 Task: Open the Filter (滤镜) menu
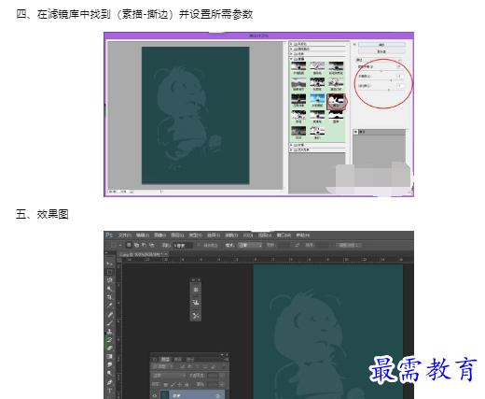231,235
